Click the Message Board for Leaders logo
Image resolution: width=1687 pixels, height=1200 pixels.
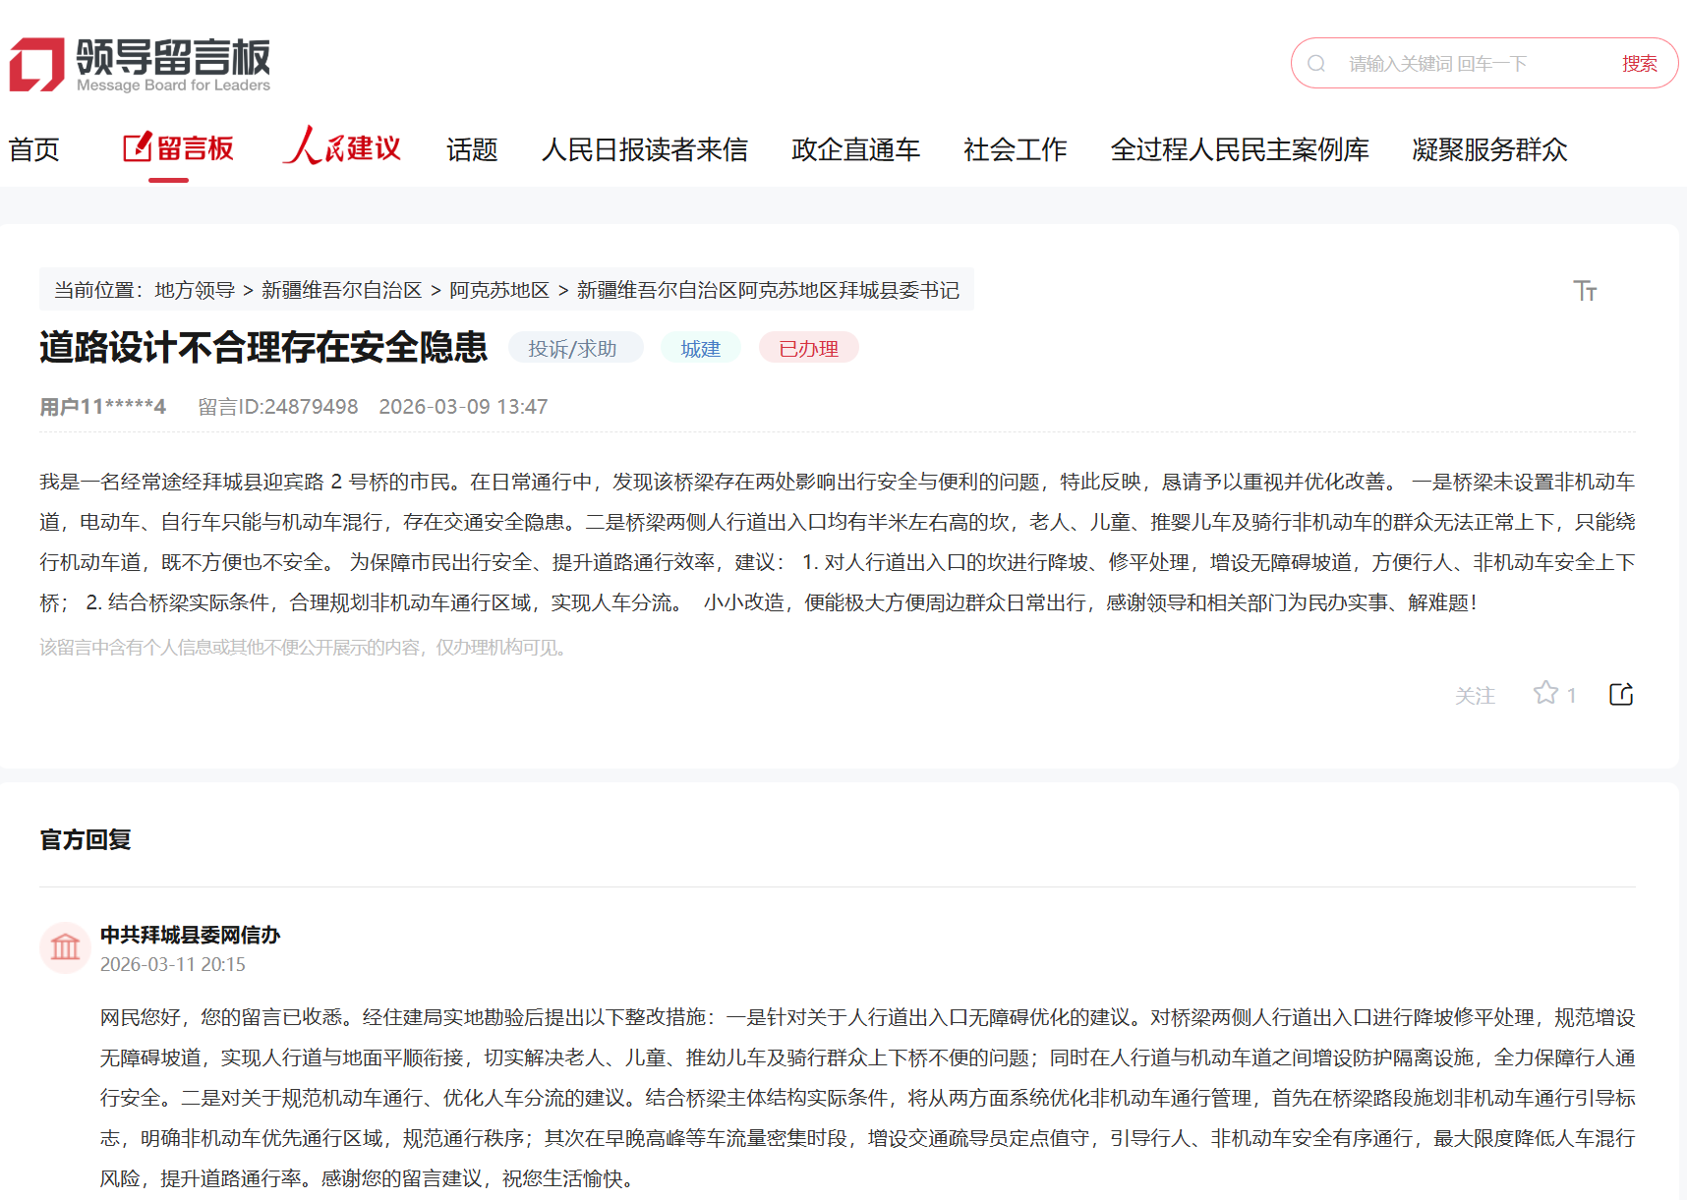140,65
